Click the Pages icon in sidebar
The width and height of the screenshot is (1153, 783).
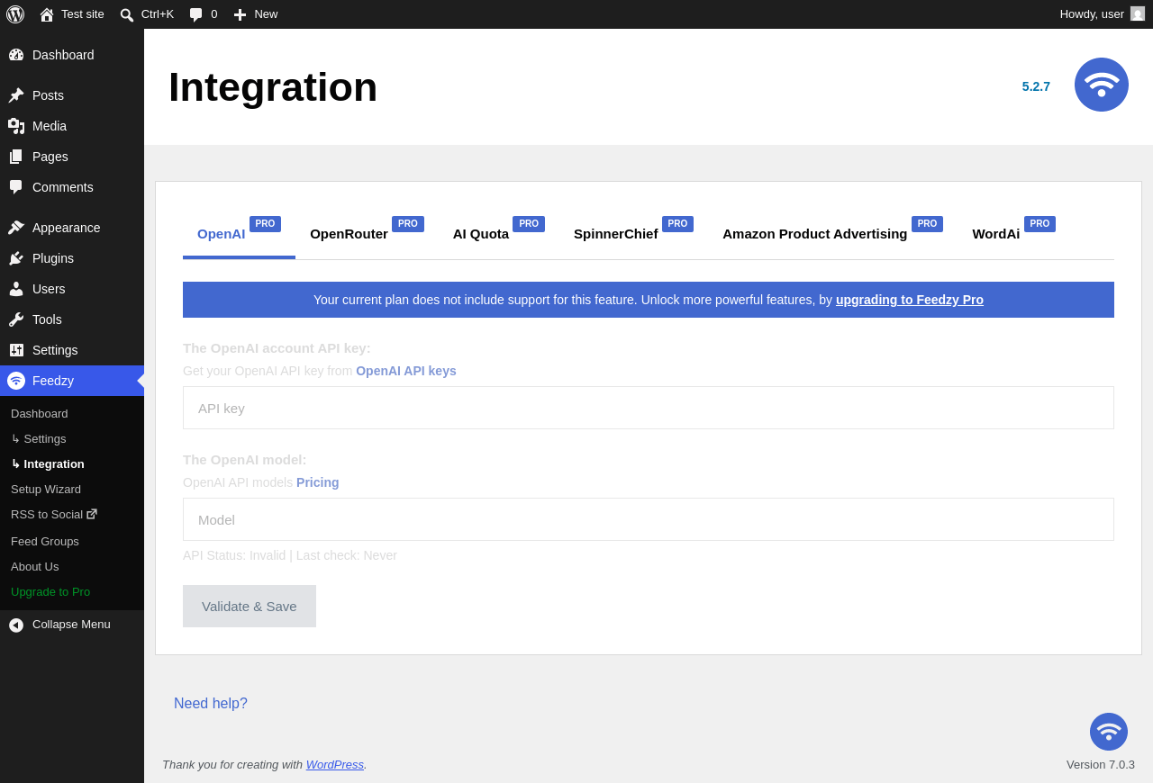(16, 157)
